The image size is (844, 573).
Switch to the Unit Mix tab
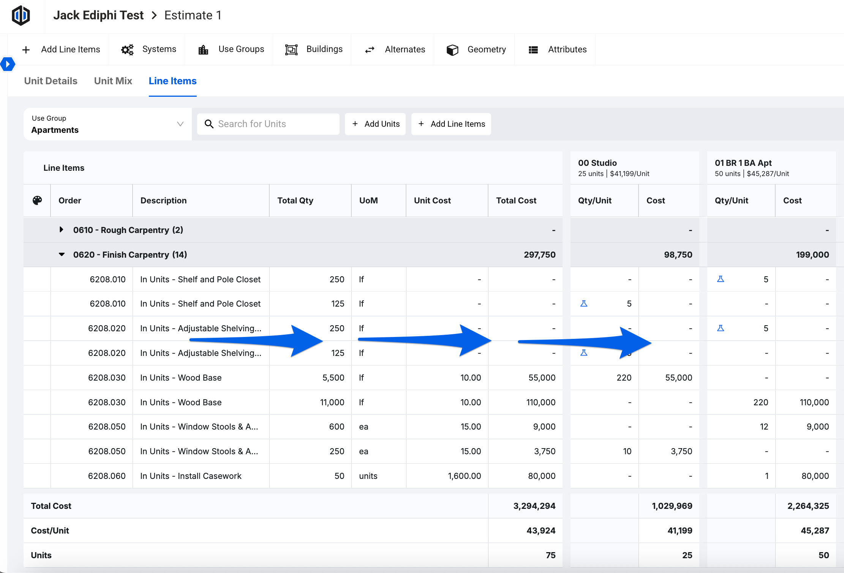[113, 81]
